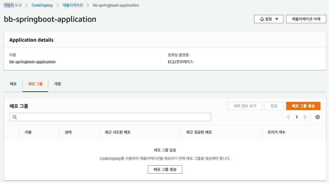This screenshot has height=183, width=329.
Task: Go to next page arrow
Action: point(305,117)
